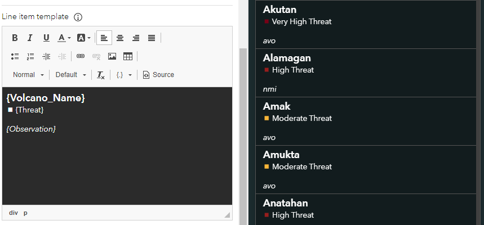The image size is (484, 225).
Task: Click the white square symbol before {Threat}
Action: click(10, 110)
